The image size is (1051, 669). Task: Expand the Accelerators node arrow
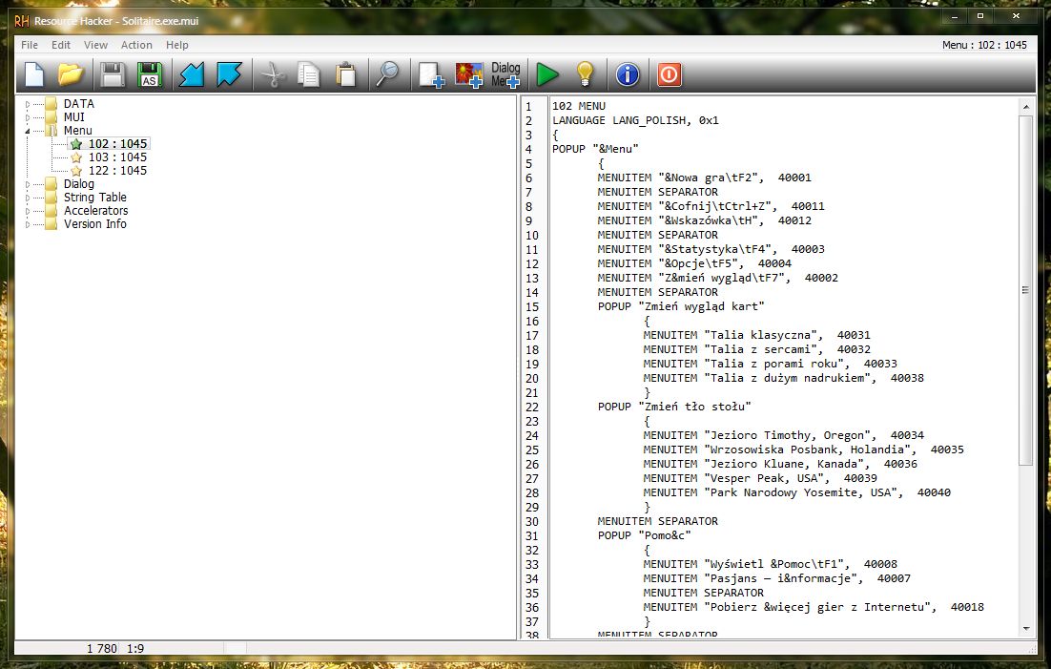(x=28, y=211)
